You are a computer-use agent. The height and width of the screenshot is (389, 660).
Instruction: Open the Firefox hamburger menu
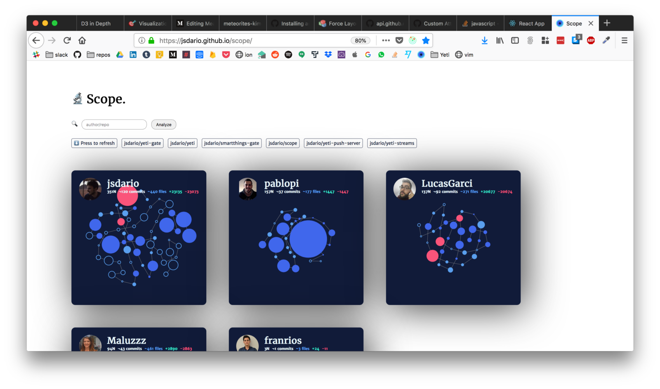click(625, 40)
